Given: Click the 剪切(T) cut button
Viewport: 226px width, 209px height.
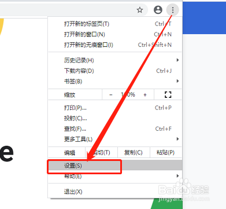Looking at the screenshot, I should 101,153.
